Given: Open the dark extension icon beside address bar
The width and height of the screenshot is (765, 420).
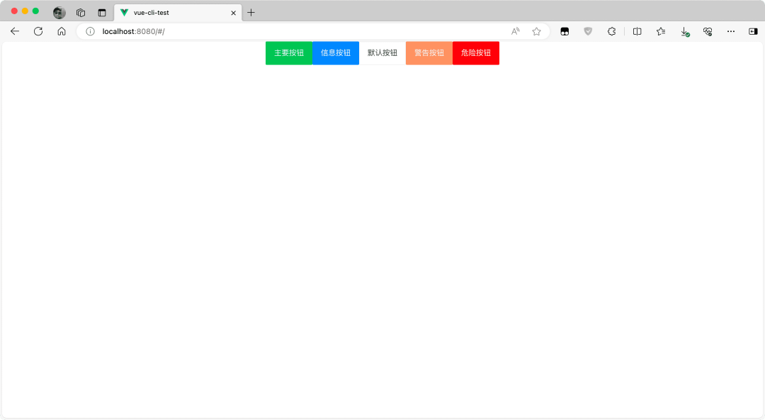Looking at the screenshot, I should (565, 31).
